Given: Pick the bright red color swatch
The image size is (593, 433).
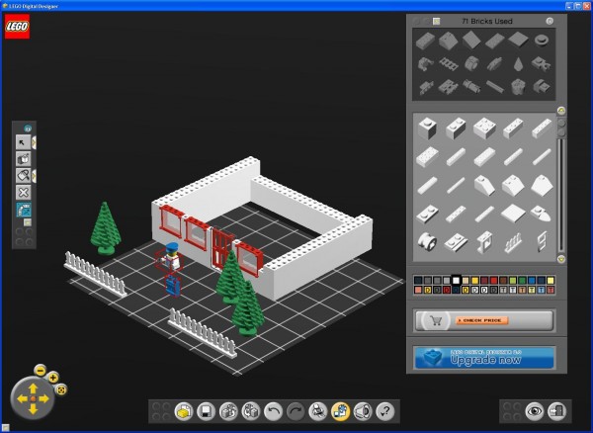Looking at the screenshot, I should (494, 280).
